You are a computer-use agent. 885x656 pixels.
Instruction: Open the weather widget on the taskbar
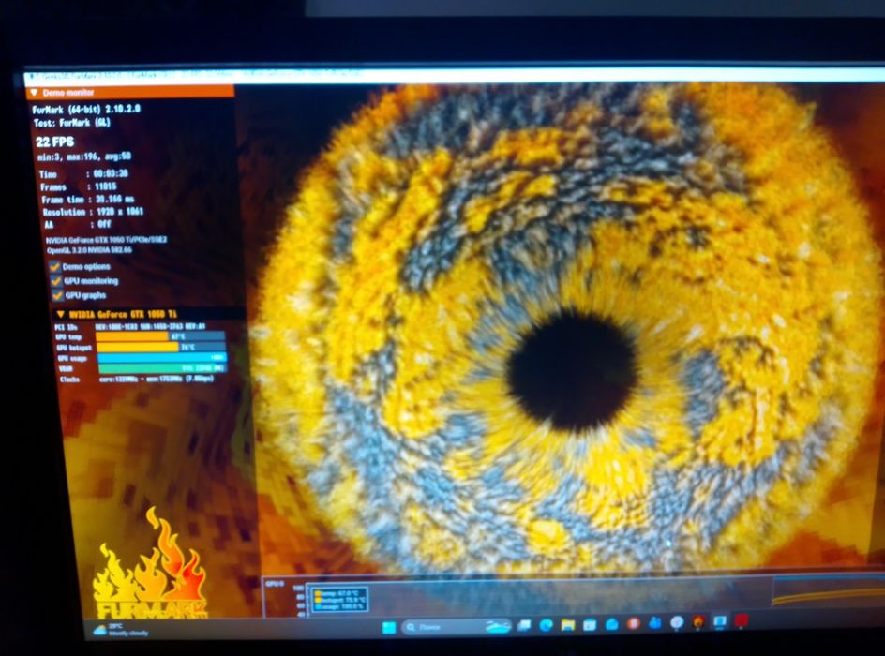(120, 630)
